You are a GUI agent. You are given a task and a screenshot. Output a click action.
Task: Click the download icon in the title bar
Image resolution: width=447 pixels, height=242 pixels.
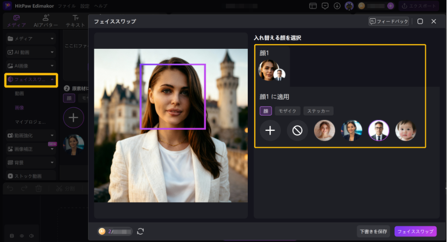[337, 6]
